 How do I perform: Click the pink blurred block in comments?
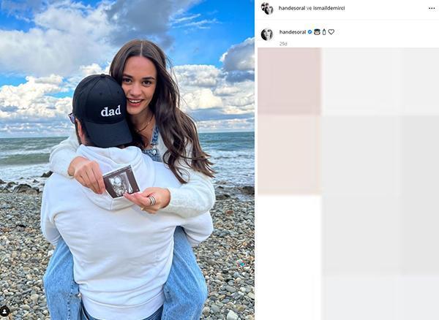(x=289, y=81)
